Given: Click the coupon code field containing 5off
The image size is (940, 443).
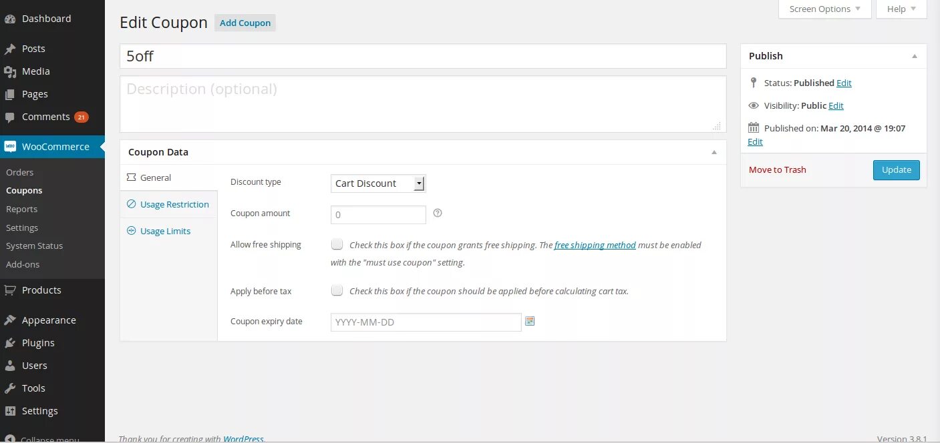Looking at the screenshot, I should (423, 56).
